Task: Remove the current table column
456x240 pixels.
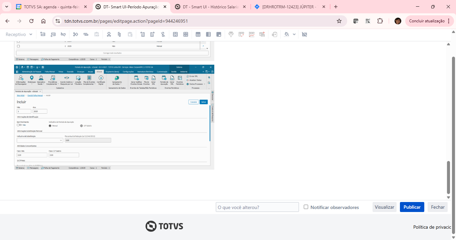Action: pyautogui.click(x=163, y=34)
